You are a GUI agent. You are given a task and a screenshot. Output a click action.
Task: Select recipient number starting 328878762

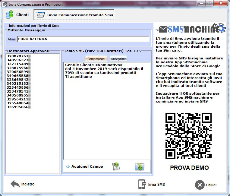19,56
